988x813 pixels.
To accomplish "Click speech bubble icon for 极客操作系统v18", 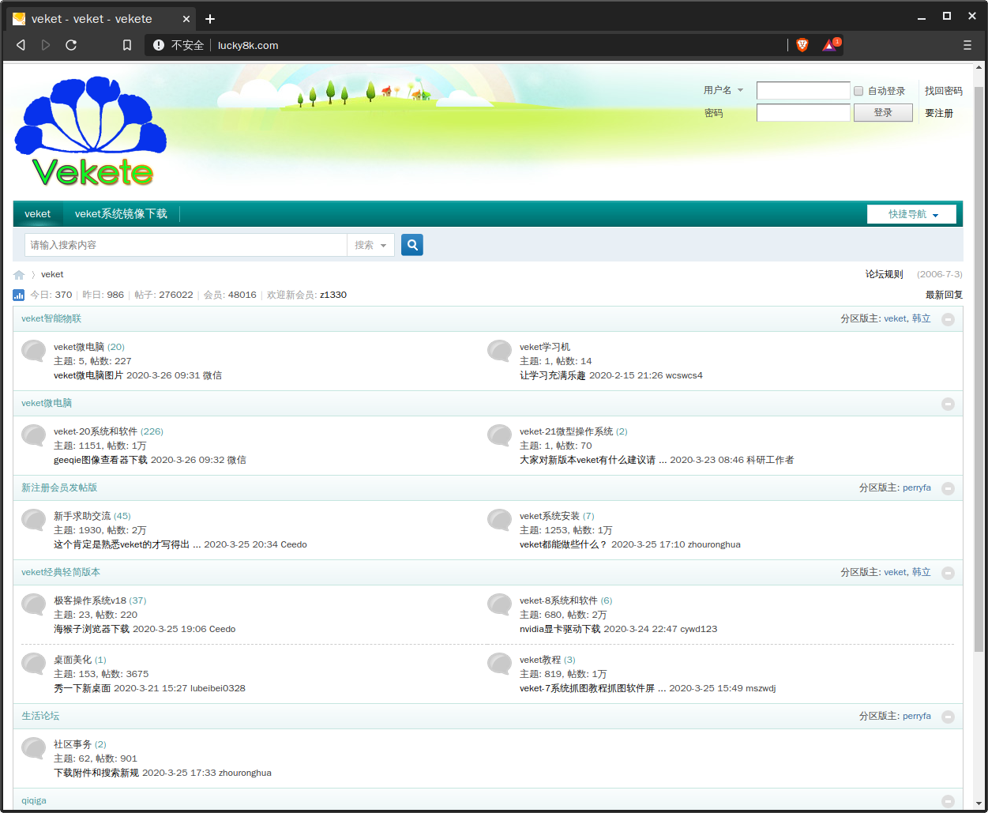I will pyautogui.click(x=33, y=604).
